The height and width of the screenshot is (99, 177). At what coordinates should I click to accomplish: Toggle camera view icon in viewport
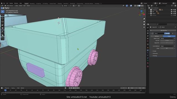[144, 24]
